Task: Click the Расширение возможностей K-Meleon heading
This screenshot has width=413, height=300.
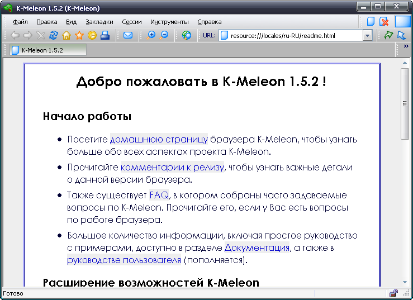Action: point(151,282)
